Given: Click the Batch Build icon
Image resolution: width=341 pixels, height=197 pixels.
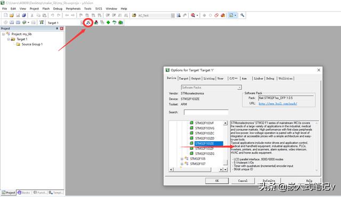Looking at the screenshot, I should pyautogui.click(x=24, y=22).
